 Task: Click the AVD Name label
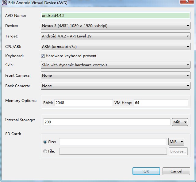16,16
